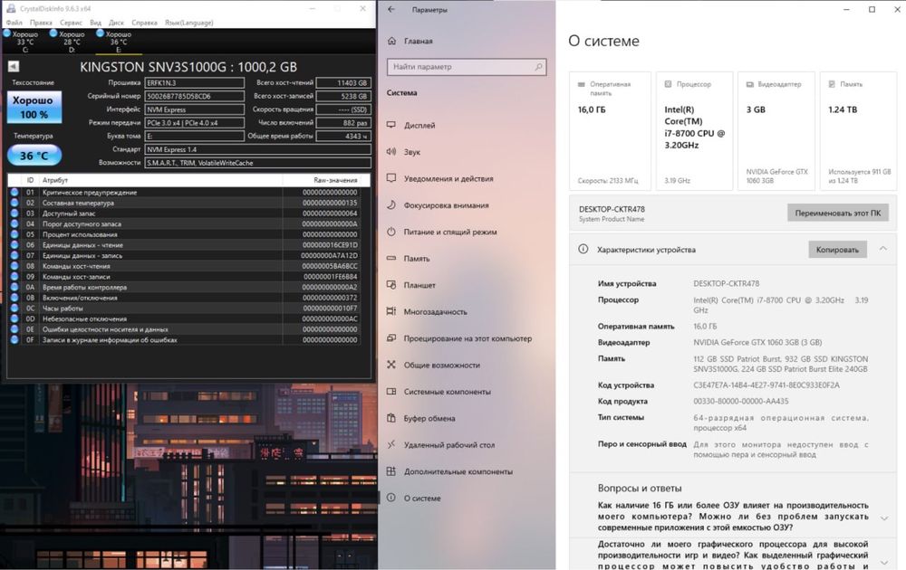Open the Вид menu
The image size is (906, 570).
pyautogui.click(x=96, y=23)
